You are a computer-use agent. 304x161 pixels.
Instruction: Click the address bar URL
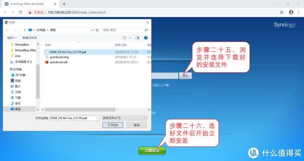point(76,12)
